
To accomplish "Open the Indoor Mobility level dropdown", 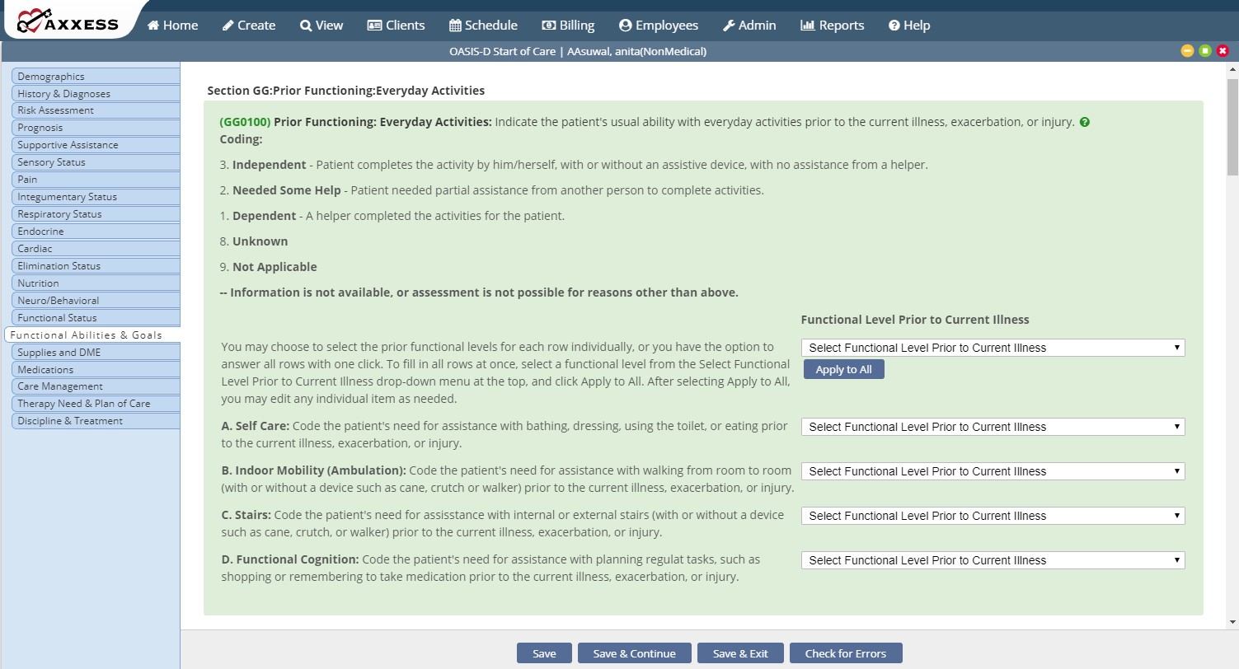I will coord(993,471).
